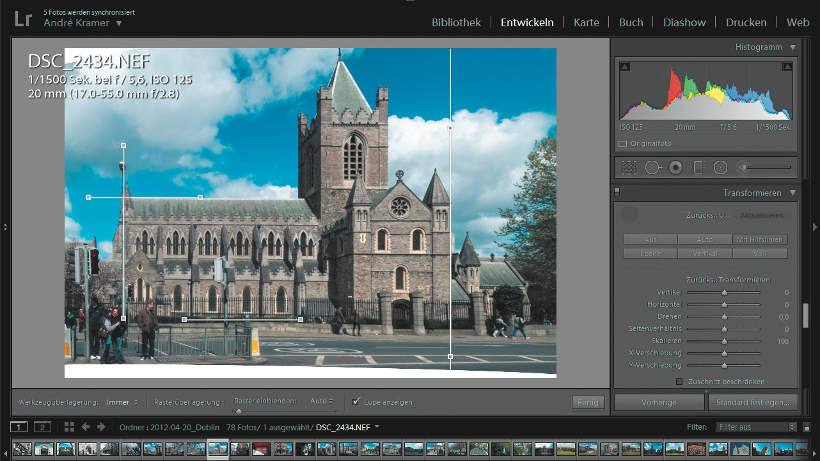Activate the spot removal tool
Viewport: 820px width, 461px height.
coord(653,168)
